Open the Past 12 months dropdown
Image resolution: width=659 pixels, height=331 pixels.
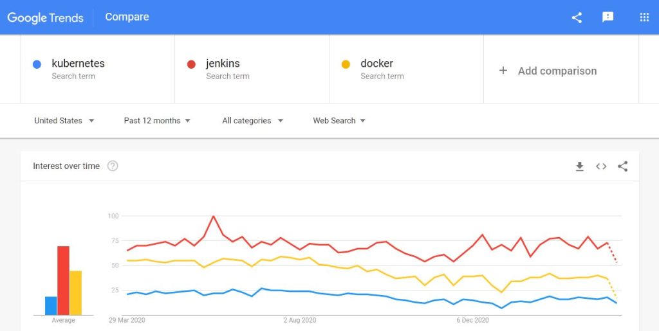(157, 121)
